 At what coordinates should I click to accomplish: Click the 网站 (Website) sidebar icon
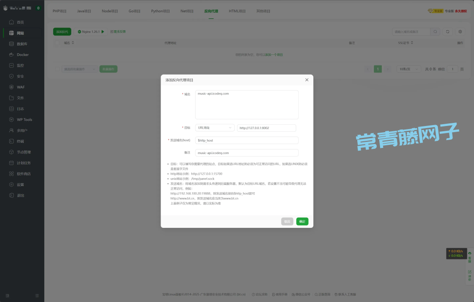pyautogui.click(x=12, y=33)
